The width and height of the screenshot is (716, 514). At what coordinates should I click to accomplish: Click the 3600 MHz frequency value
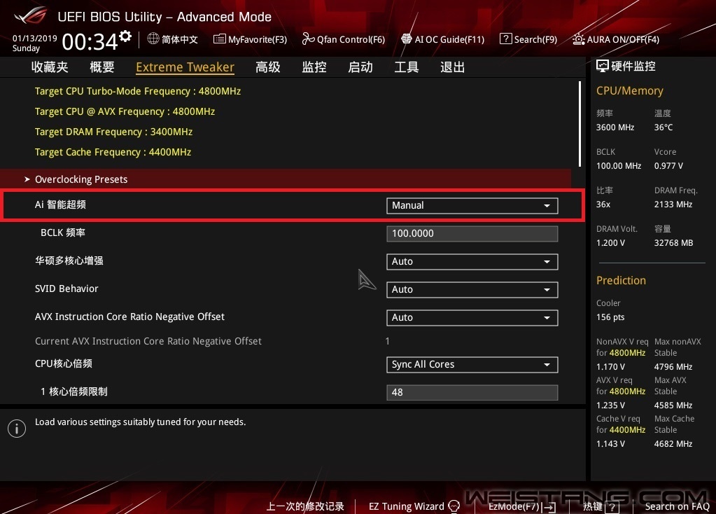point(615,127)
